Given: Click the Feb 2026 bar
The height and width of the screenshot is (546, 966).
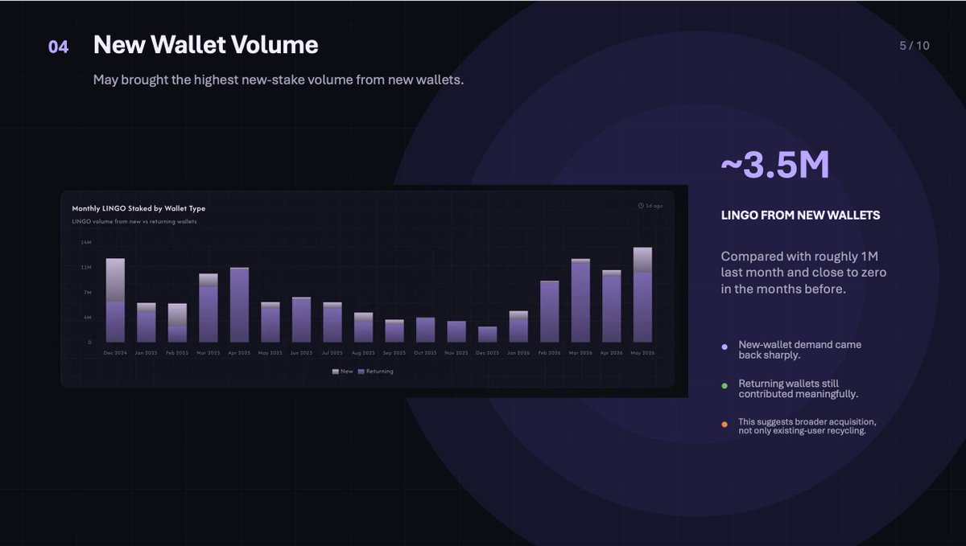Looking at the screenshot, I should (x=549, y=311).
